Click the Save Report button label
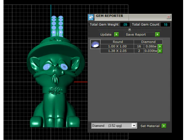 (x=140, y=35)
